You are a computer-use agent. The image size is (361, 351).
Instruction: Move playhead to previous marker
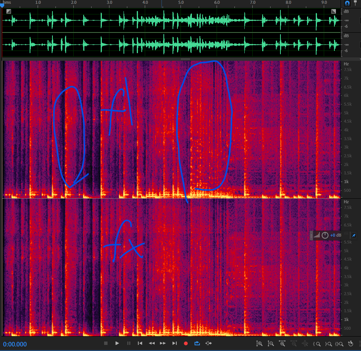tap(140, 343)
